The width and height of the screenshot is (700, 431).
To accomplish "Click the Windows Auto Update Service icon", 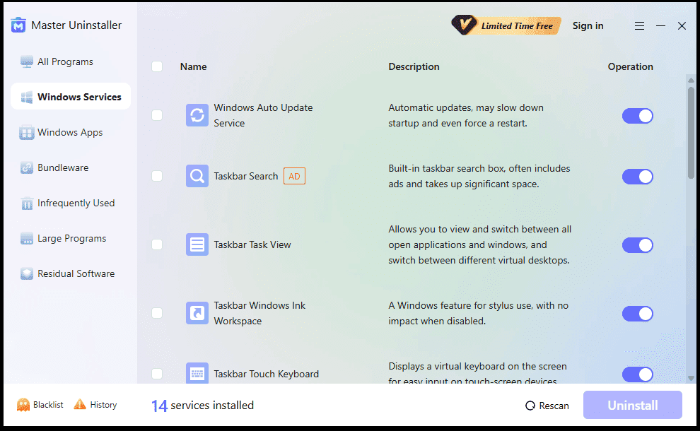I will pos(197,115).
